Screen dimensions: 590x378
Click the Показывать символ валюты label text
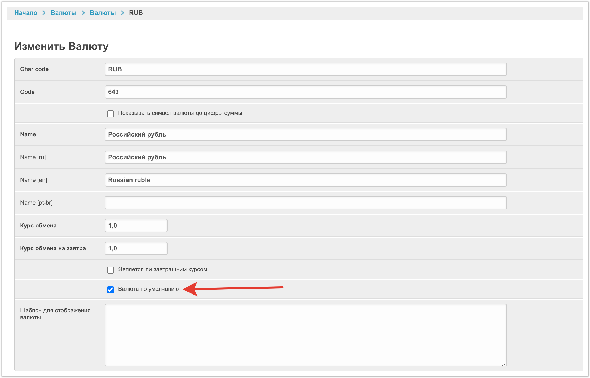pos(180,113)
